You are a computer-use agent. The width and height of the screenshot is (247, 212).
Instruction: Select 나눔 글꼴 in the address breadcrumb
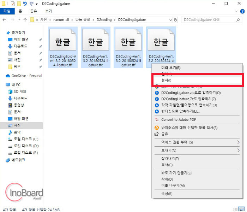point(83,19)
